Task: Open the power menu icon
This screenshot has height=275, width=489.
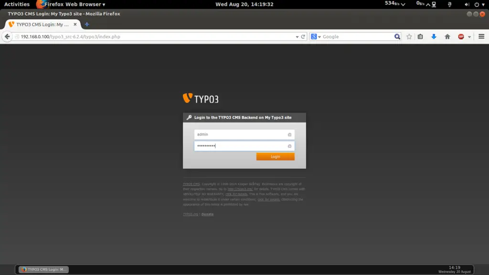Action: pos(477,4)
